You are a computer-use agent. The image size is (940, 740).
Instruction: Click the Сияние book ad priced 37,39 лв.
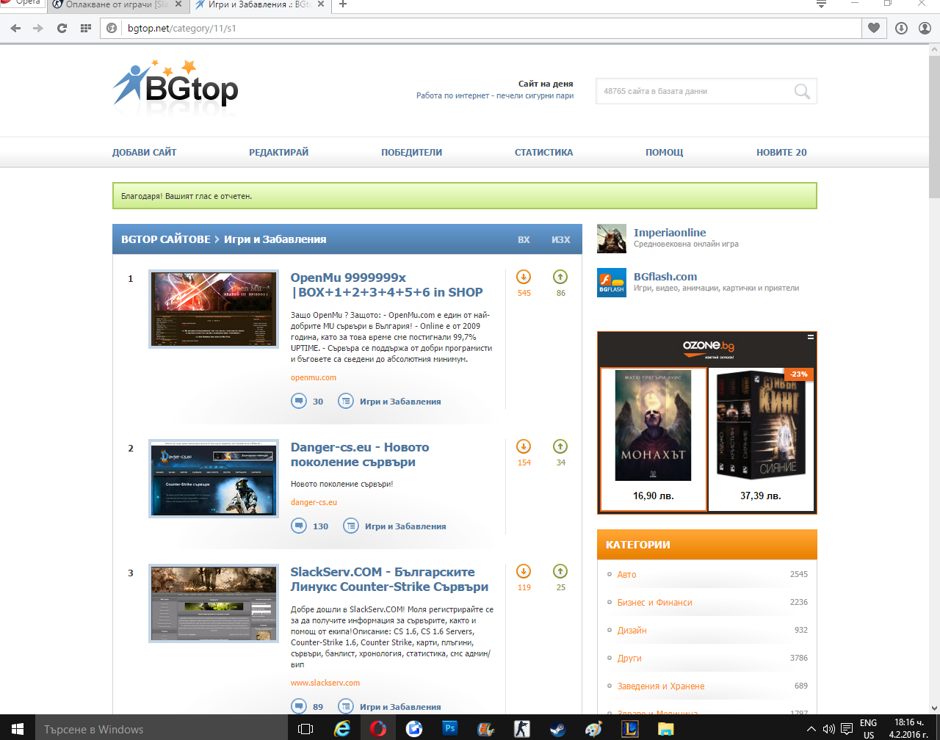point(761,439)
